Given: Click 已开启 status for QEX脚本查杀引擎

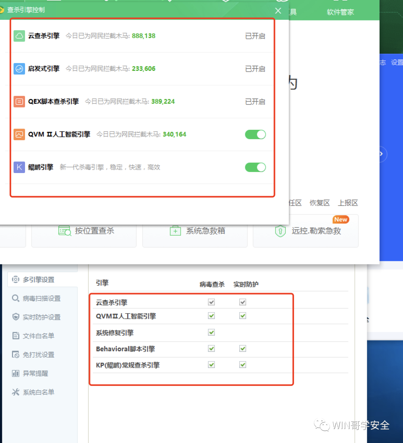Looking at the screenshot, I should tap(255, 102).
